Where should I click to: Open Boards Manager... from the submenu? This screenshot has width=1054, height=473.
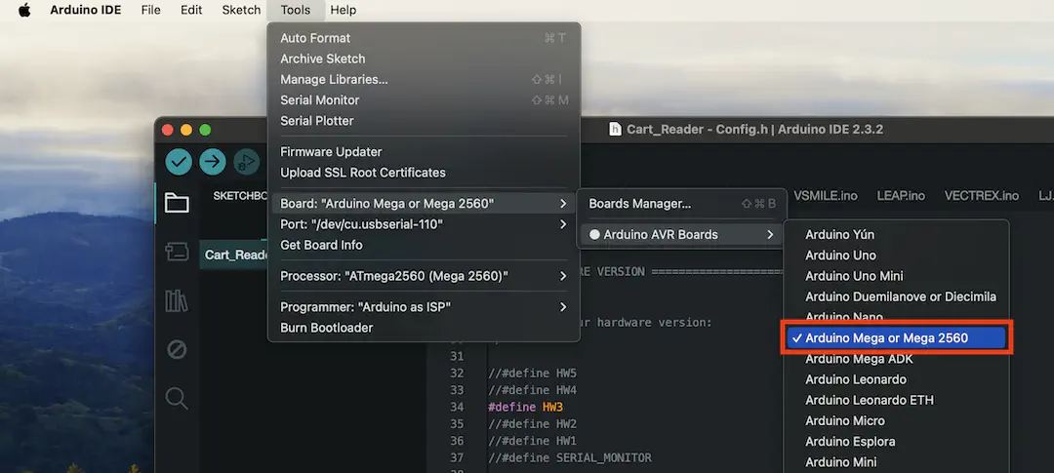[x=681, y=204]
